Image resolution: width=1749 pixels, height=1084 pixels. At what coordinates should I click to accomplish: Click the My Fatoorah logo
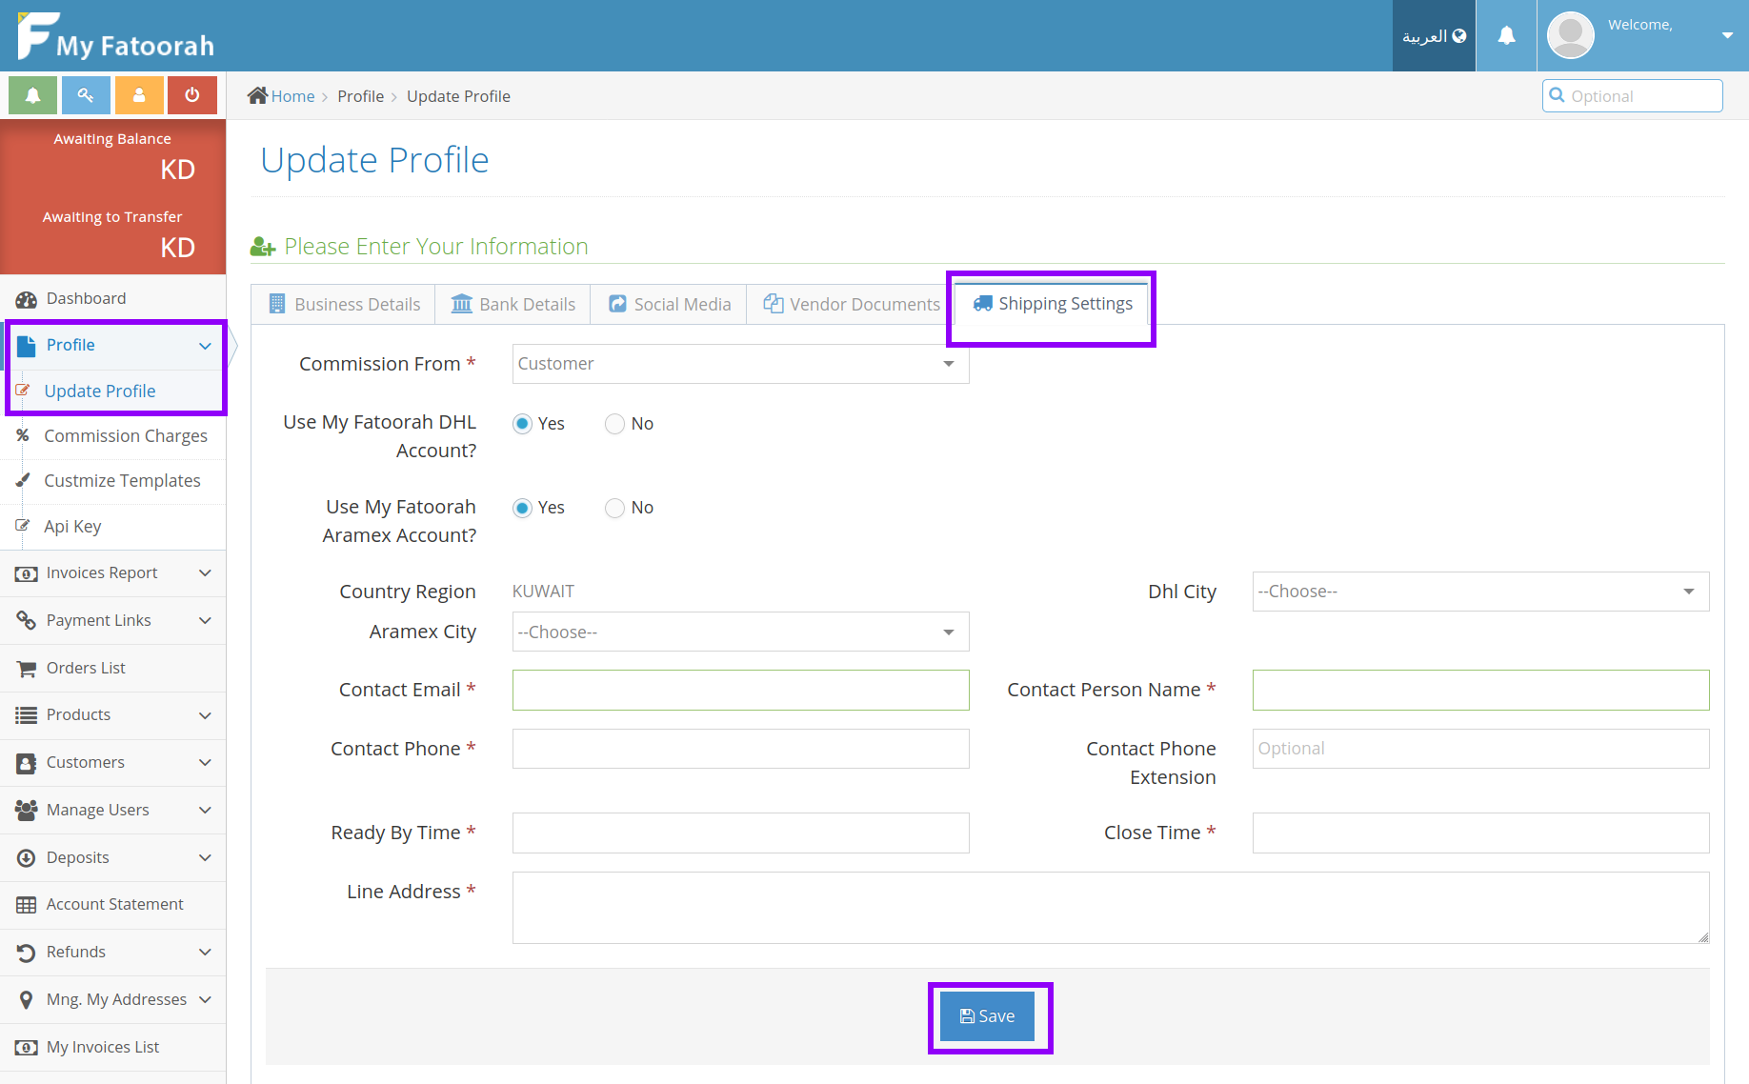[115, 36]
